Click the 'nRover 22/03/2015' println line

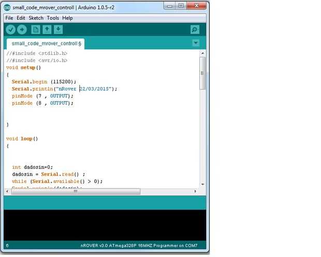point(65,89)
